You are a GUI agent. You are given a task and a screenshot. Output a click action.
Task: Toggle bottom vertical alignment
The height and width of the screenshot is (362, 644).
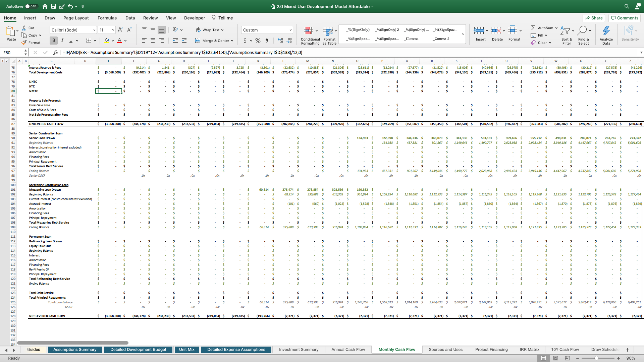(162, 30)
